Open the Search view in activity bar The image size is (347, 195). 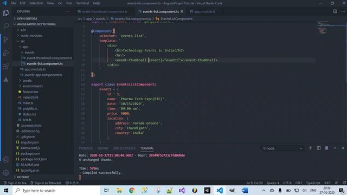[x=6, y=26]
